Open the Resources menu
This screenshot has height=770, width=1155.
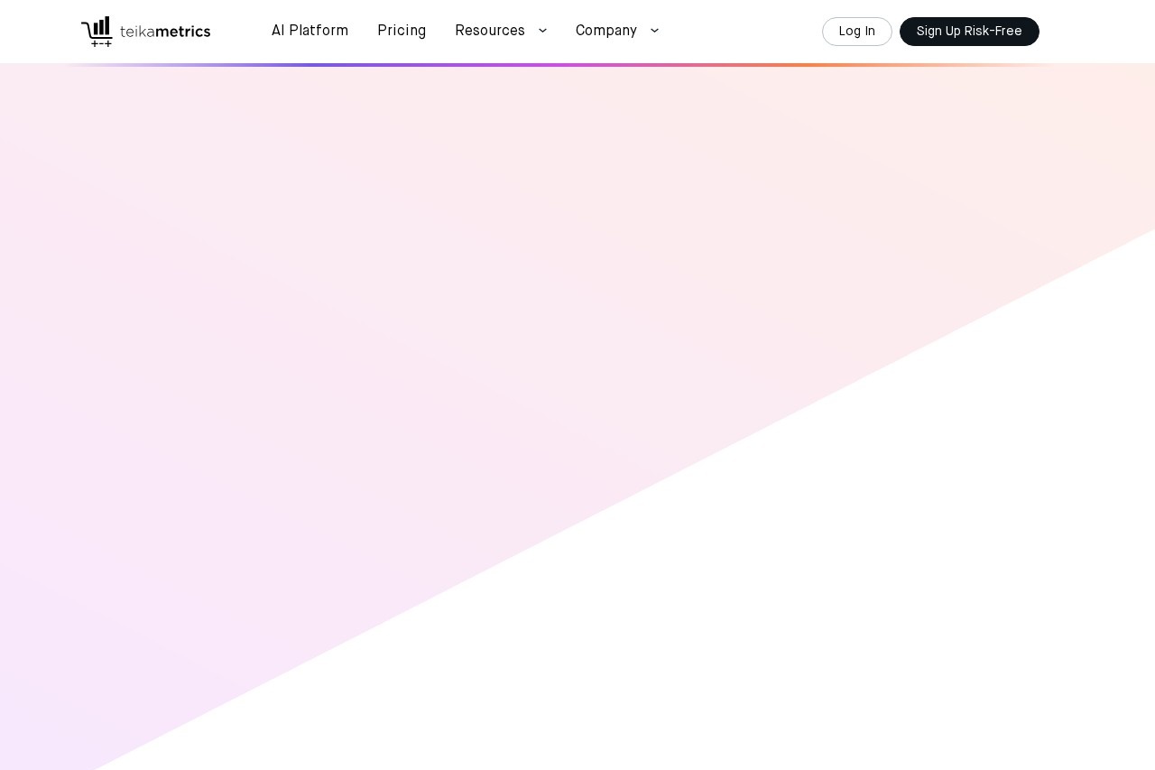[490, 32]
